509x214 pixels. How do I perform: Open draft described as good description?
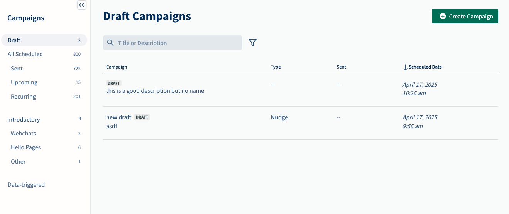pyautogui.click(x=155, y=91)
